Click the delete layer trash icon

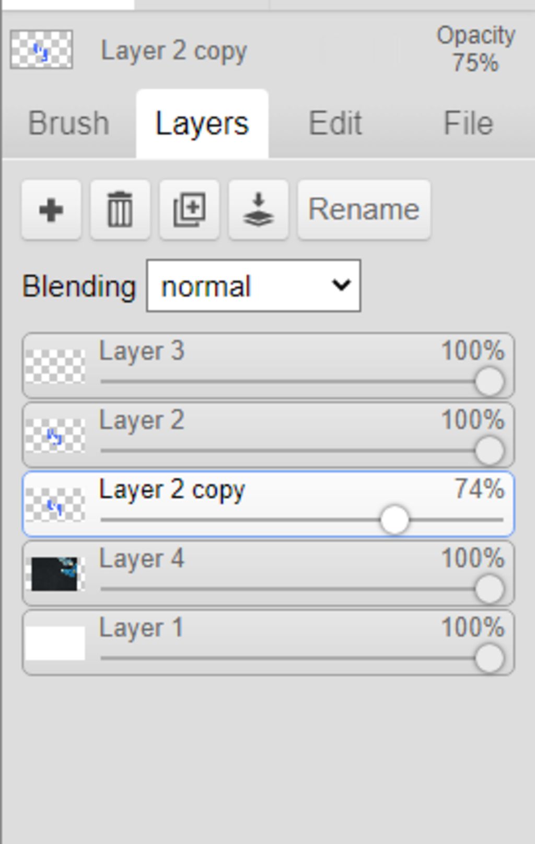coord(120,210)
